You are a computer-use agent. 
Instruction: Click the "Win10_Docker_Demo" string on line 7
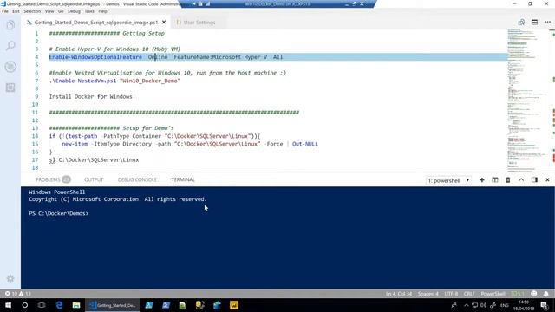[x=150, y=81]
